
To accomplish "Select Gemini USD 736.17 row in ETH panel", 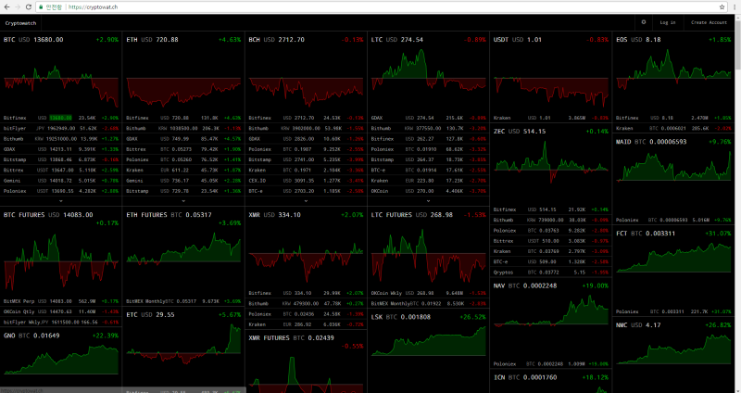I will [183, 180].
